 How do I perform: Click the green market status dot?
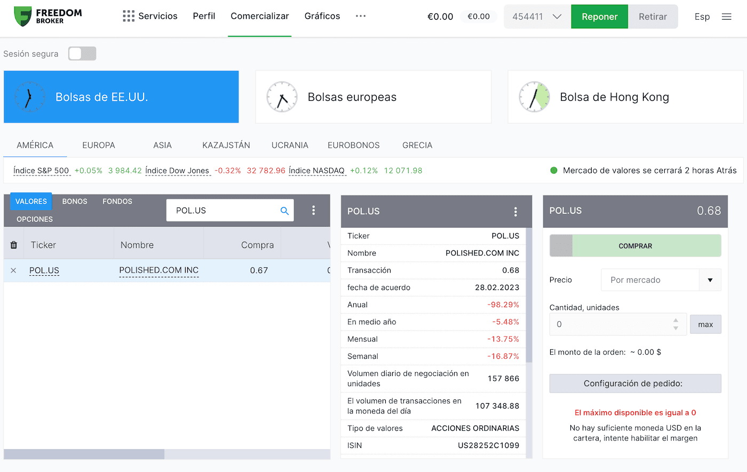(x=554, y=171)
